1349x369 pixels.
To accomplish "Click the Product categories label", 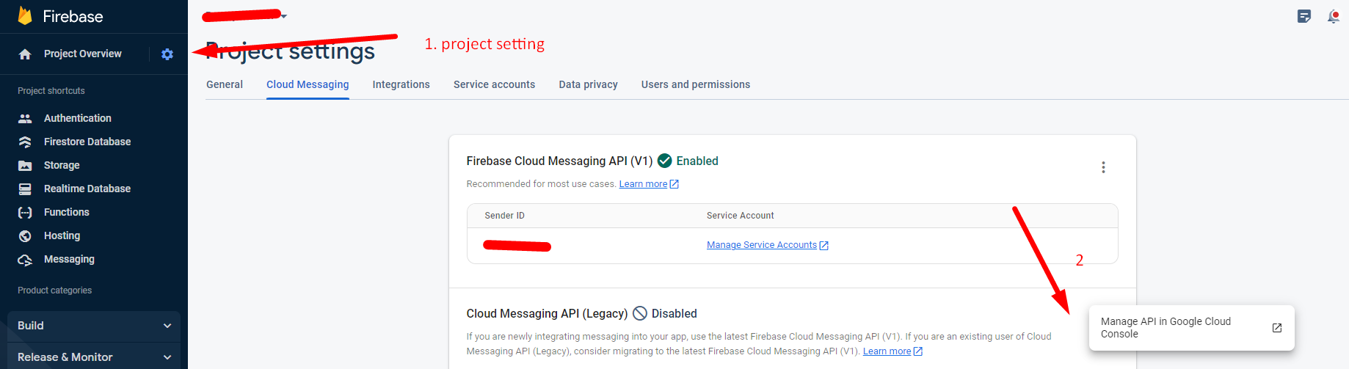I will click(x=55, y=291).
